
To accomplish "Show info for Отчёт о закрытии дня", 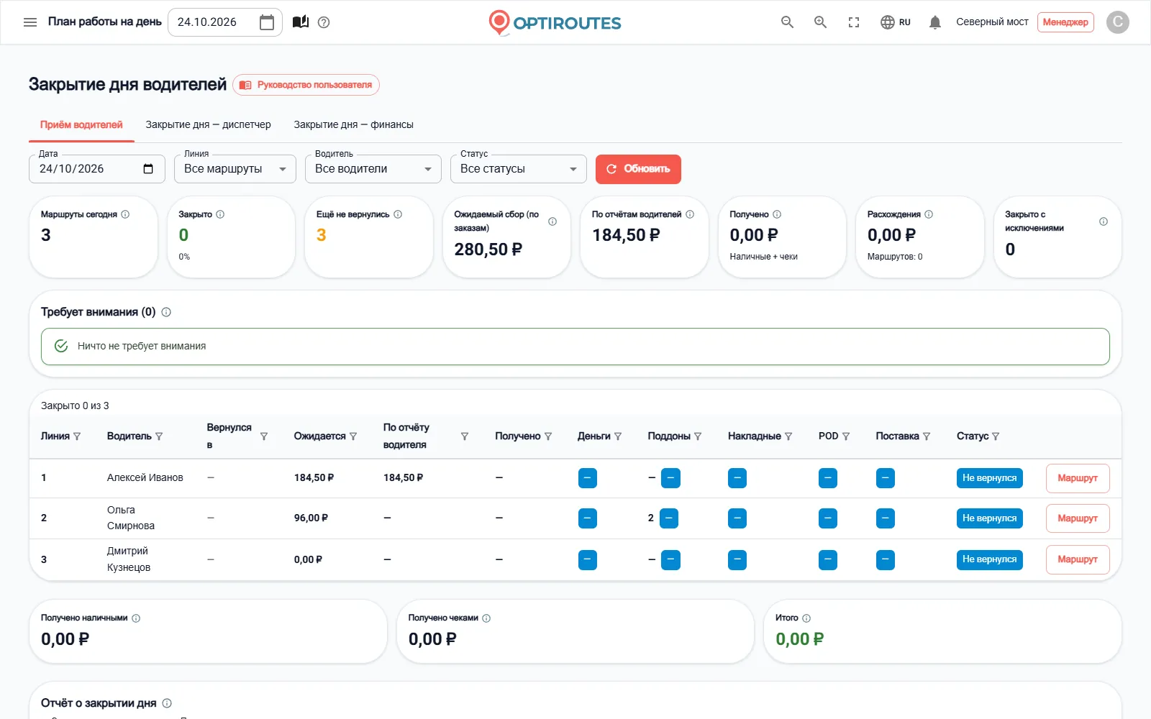I will [167, 703].
